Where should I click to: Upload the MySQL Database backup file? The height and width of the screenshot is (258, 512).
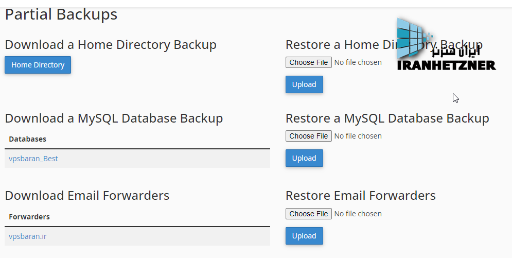pos(304,158)
